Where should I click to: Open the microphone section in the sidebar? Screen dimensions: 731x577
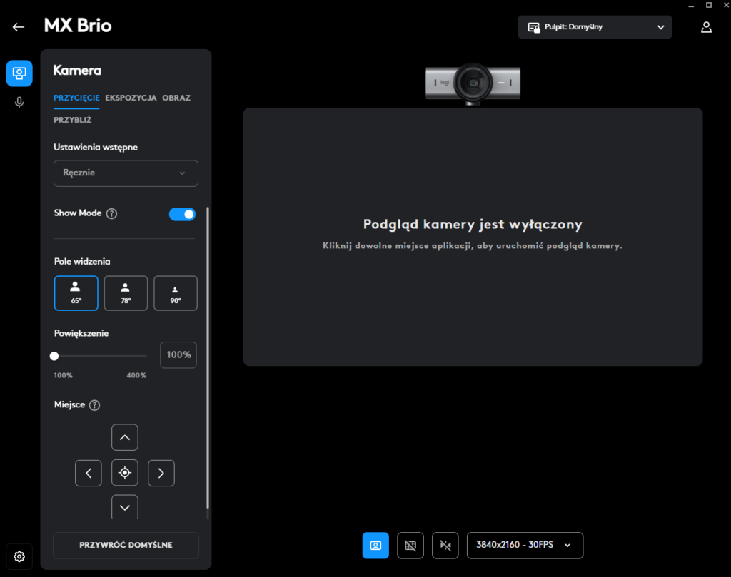pos(19,102)
